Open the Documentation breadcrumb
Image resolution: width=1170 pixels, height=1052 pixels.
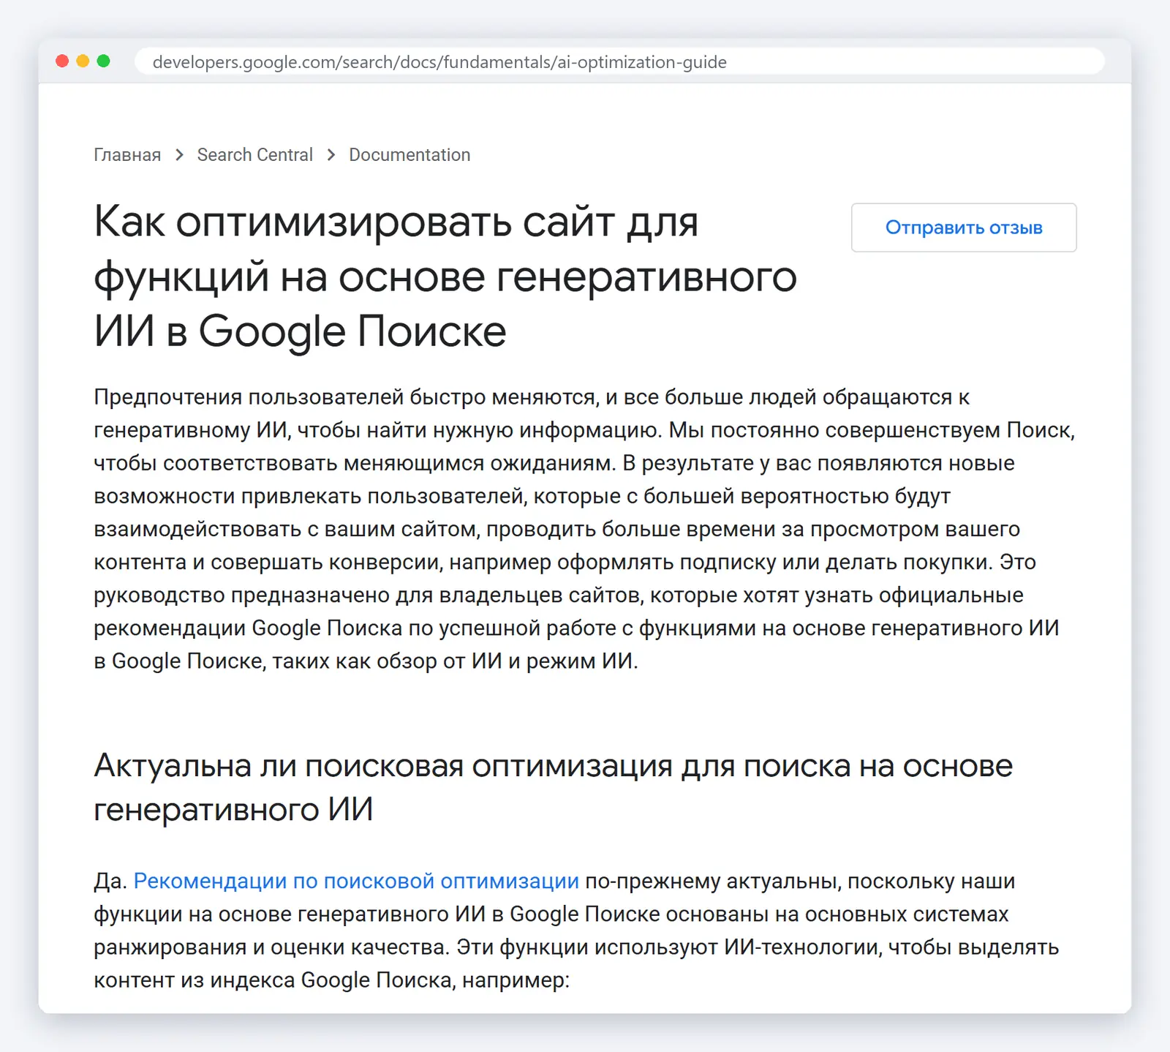pos(409,155)
